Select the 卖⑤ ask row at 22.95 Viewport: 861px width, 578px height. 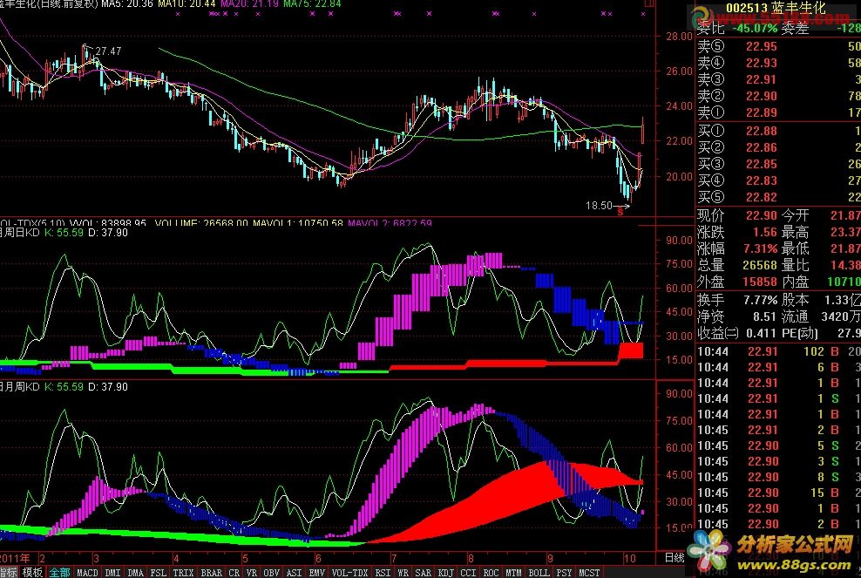[778, 47]
